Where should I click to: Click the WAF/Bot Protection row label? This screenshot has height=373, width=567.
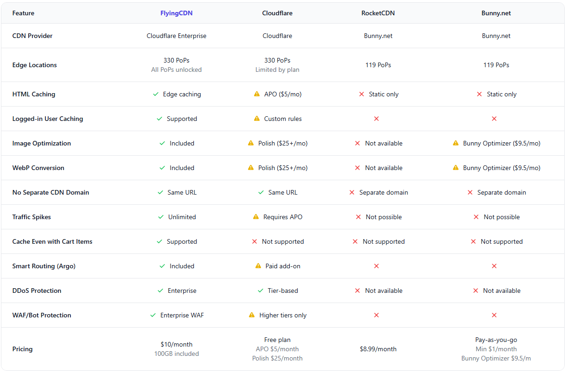click(x=42, y=315)
